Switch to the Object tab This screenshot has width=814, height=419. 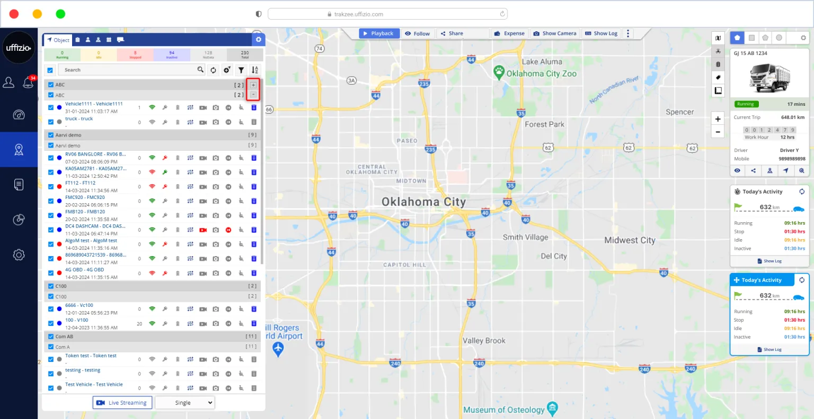(58, 40)
